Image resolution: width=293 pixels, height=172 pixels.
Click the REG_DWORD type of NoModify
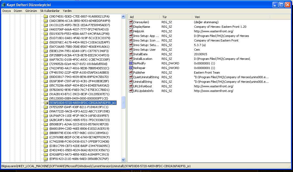(x=170, y=63)
